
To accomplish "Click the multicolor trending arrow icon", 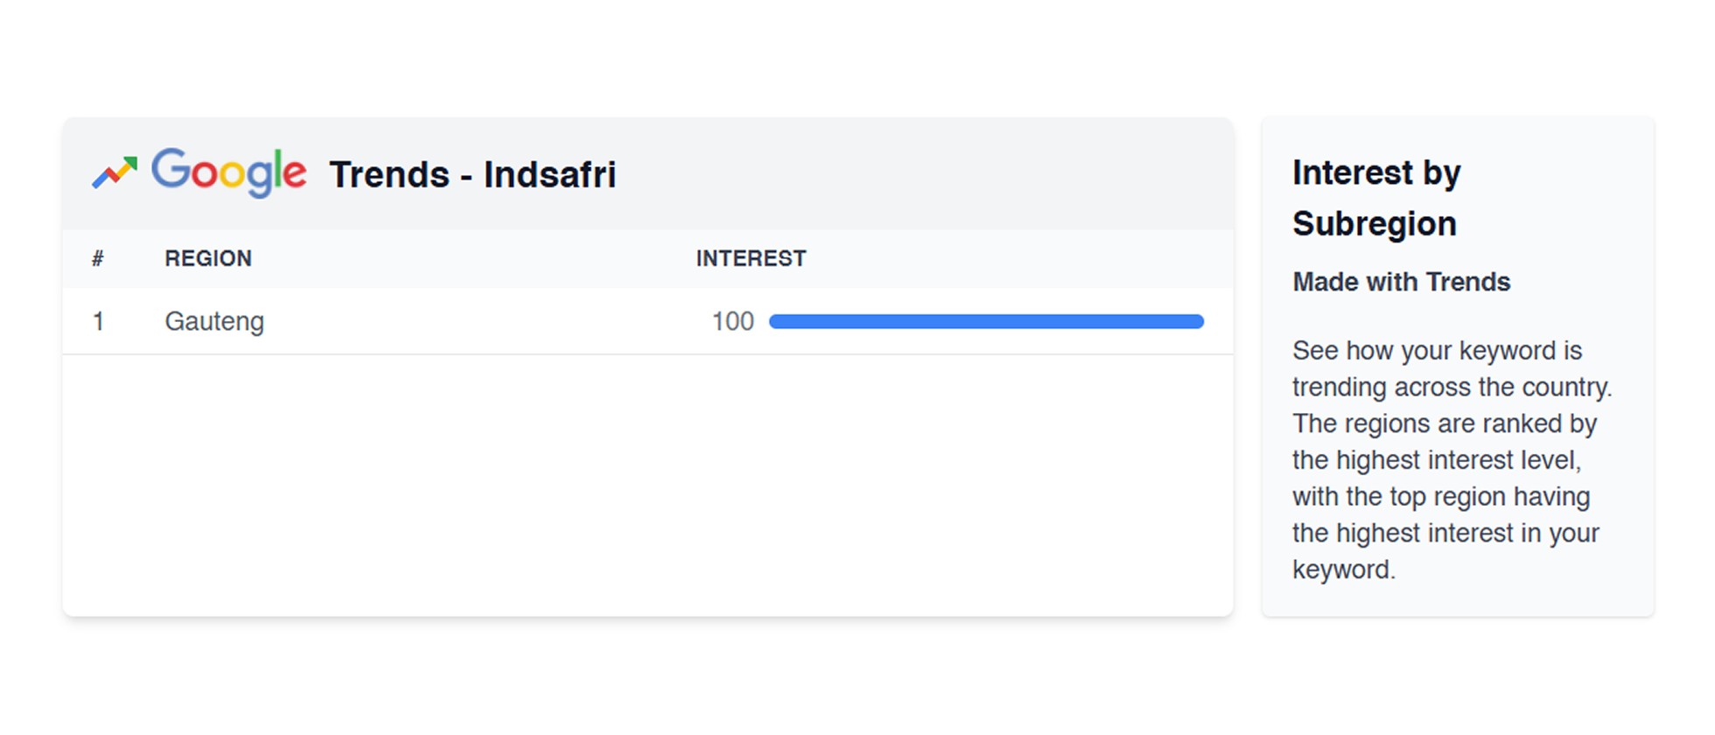I will click(115, 172).
